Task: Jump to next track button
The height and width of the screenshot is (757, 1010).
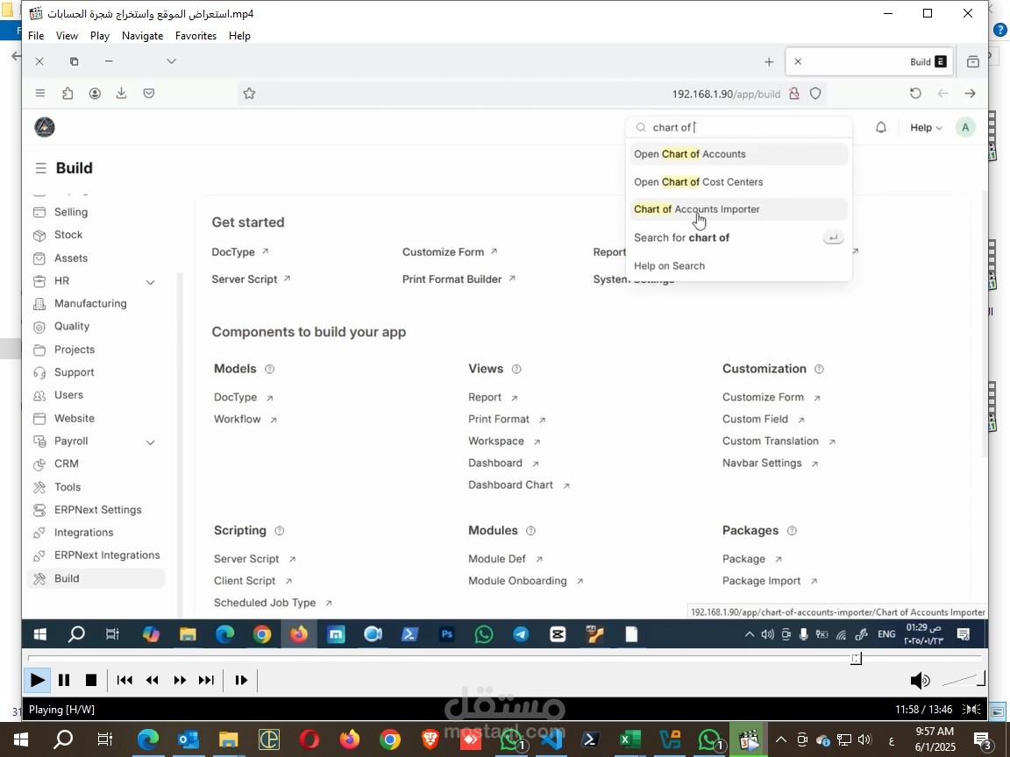Action: (206, 680)
